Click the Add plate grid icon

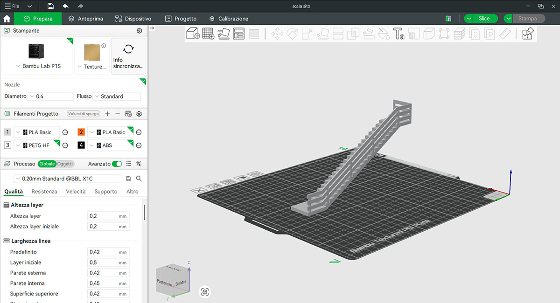point(208,34)
